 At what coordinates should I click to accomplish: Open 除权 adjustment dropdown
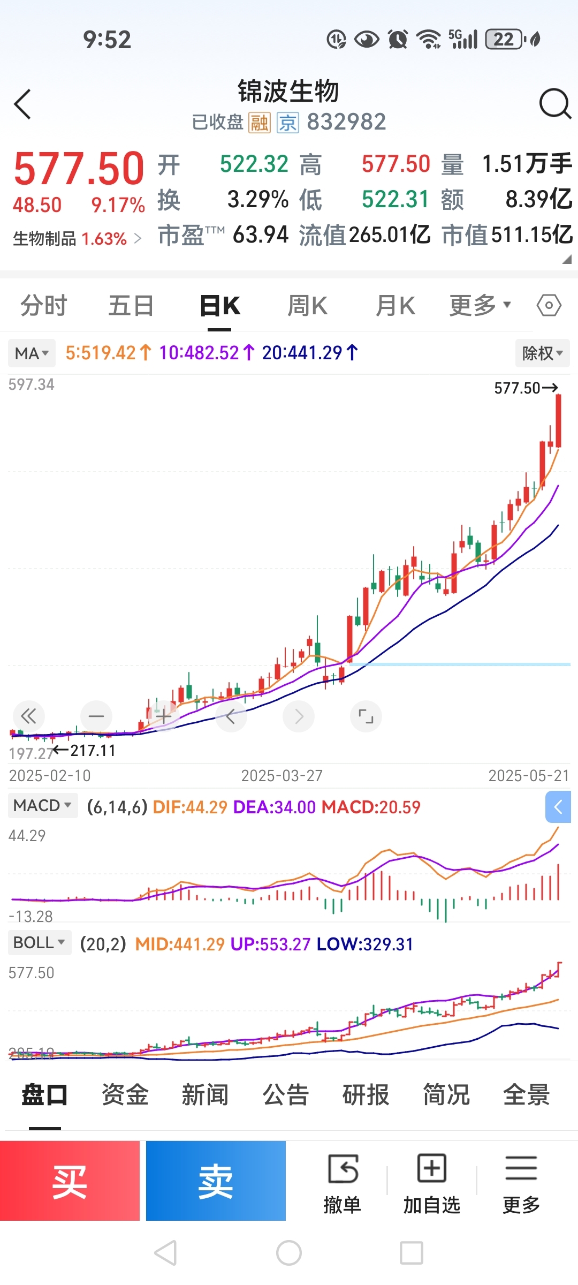pyautogui.click(x=543, y=353)
